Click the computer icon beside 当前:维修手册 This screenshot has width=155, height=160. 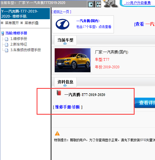click(x=3, y=33)
